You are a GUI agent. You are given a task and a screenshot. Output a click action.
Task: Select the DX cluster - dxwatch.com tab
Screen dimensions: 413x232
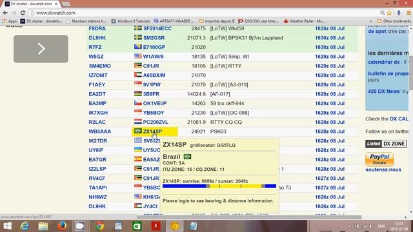tap(31, 4)
